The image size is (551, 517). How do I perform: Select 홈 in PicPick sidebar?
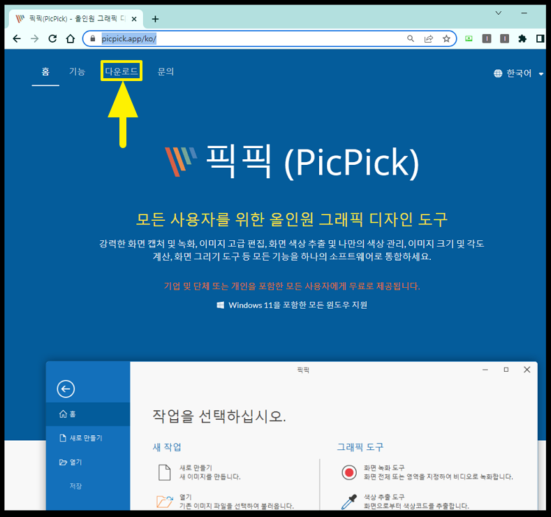click(x=88, y=414)
